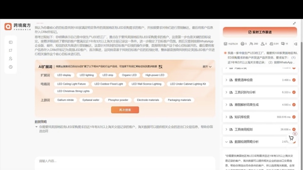Image resolution: width=303 pixels, height=170 pixels.
Task: Select the Gallium nitride keyword chip
Action: 66,100
